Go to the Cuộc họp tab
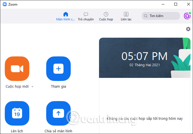The width and height of the screenshot is (193, 134). [x=106, y=16]
